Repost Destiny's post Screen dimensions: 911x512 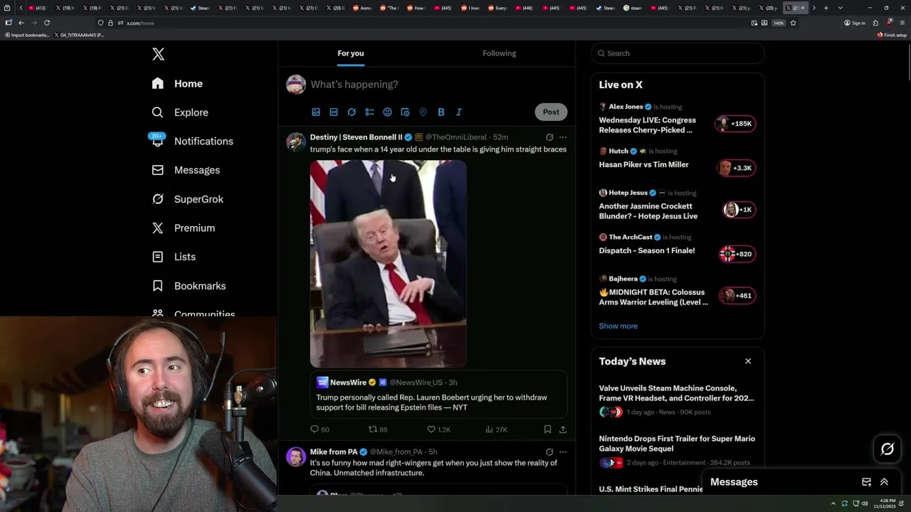(377, 430)
